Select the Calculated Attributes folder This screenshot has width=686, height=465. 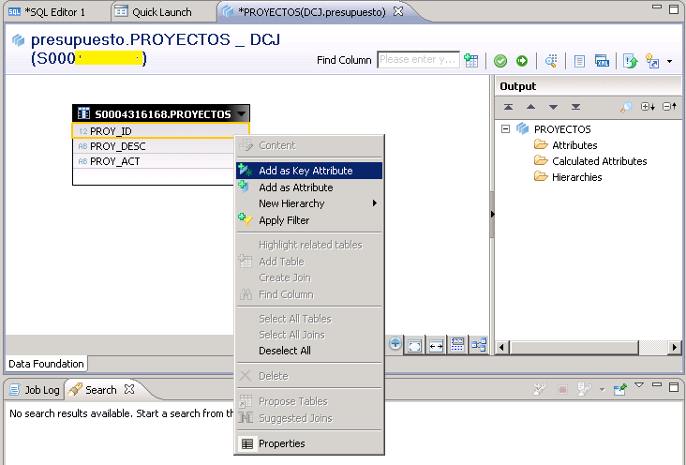pos(599,161)
